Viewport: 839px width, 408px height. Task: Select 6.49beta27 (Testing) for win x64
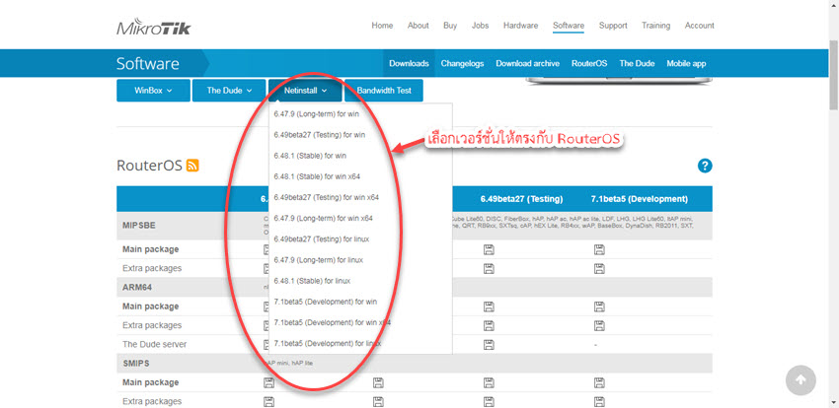(326, 197)
